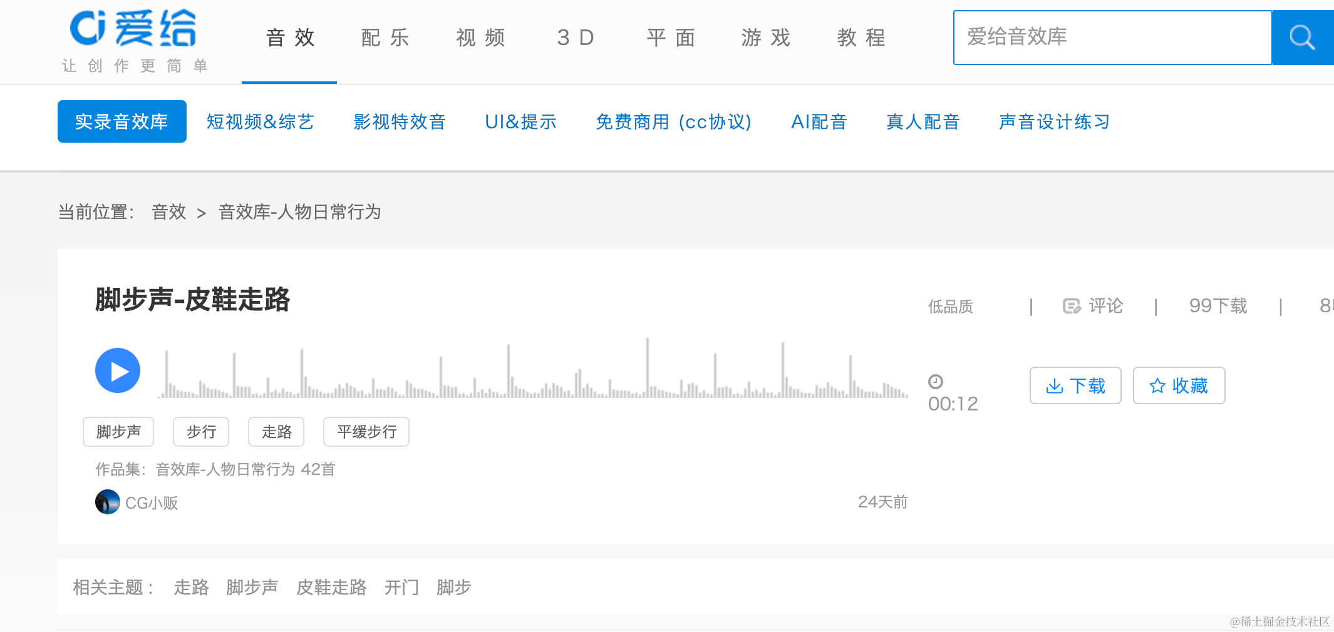Viewport: 1334px width, 632px height.
Task: Click the 下载 download button
Action: pos(1075,385)
